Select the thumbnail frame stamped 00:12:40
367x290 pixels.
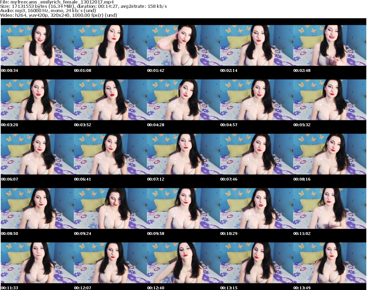click(x=183, y=263)
